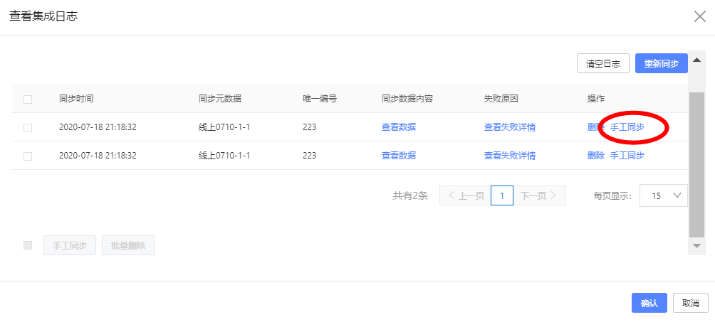715x322 pixels.
Task: Click 线上0710-1-1 in the second row
Action: coord(224,155)
